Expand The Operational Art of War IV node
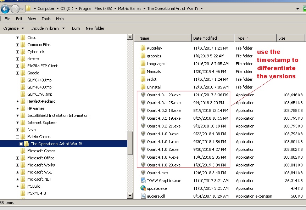This screenshot has width=306, height=210. click(21, 144)
